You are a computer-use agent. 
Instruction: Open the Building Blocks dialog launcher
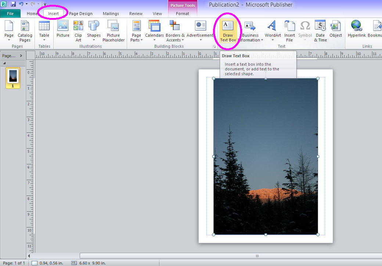pos(214,47)
